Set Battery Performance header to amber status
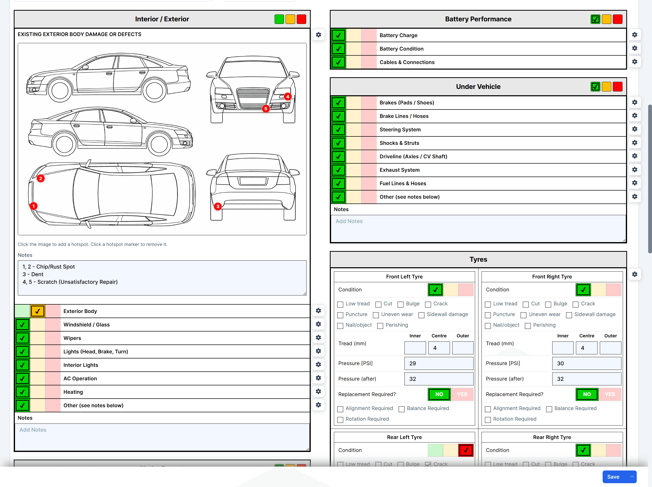Viewport: 652px width, 487px height. [x=606, y=19]
